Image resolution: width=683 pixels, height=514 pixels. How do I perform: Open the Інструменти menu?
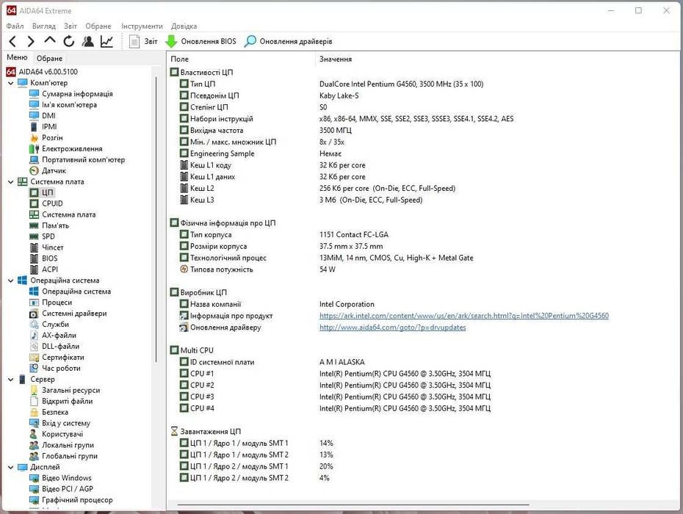click(142, 26)
